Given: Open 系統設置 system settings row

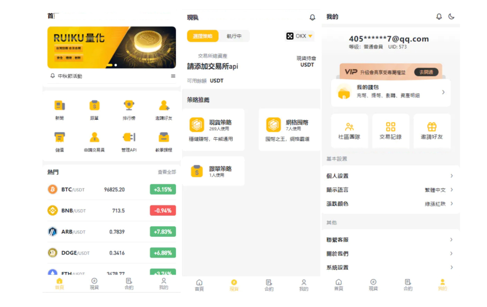Looking at the screenshot, I should (390, 267).
